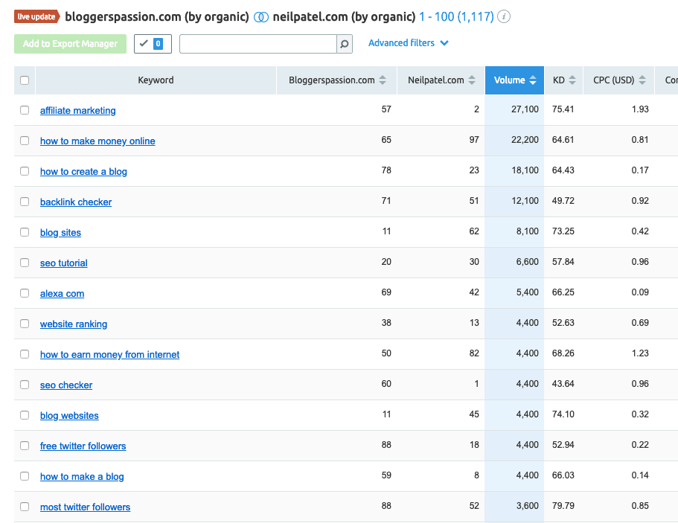The height and width of the screenshot is (523, 678).
Task: Open the seo checker keyword link
Action: click(66, 385)
